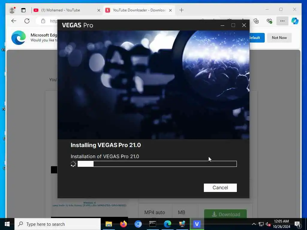
Task: Open the clock and date flyout
Action: coord(281,224)
